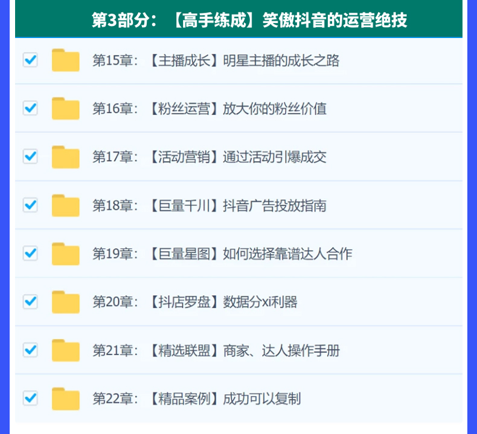
Task: Open the folder icon for 第19章 巨量星图
Action: 65,254
